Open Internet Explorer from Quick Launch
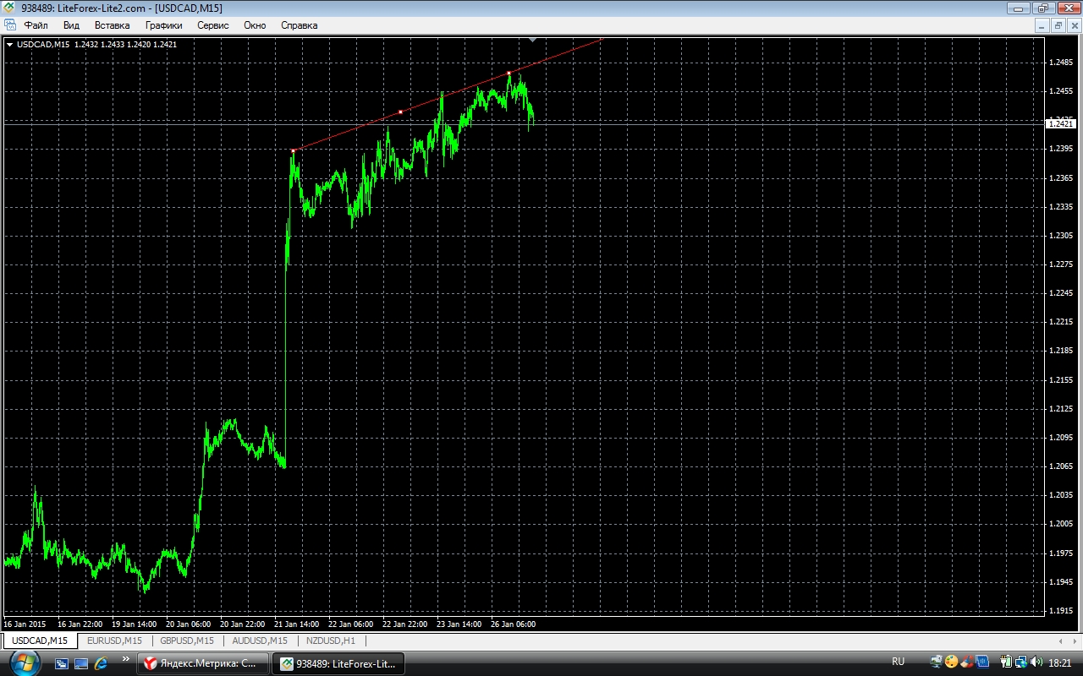 [102, 663]
